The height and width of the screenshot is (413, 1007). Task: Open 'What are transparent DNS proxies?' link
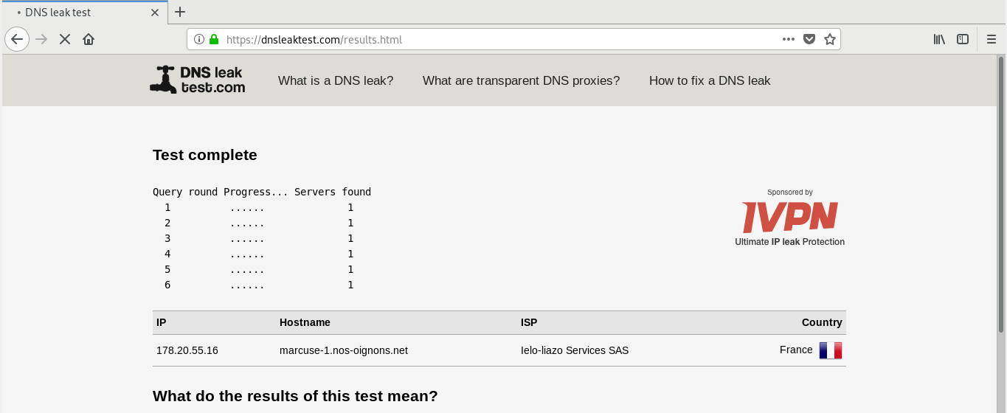521,80
